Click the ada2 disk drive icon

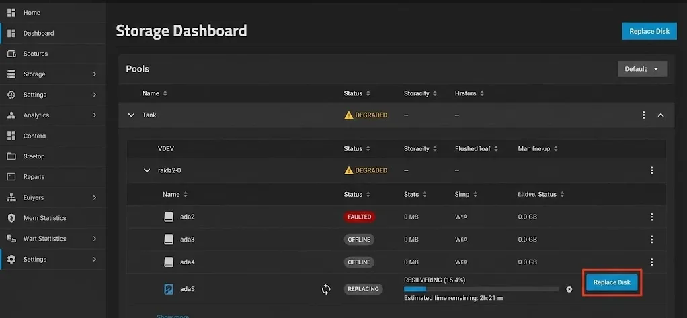(169, 217)
